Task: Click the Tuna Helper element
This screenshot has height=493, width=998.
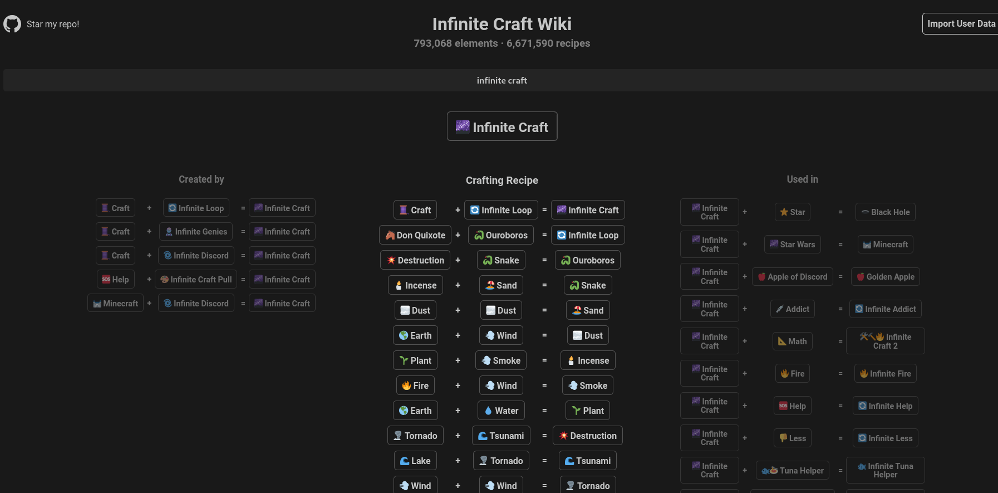Action: coord(792,471)
